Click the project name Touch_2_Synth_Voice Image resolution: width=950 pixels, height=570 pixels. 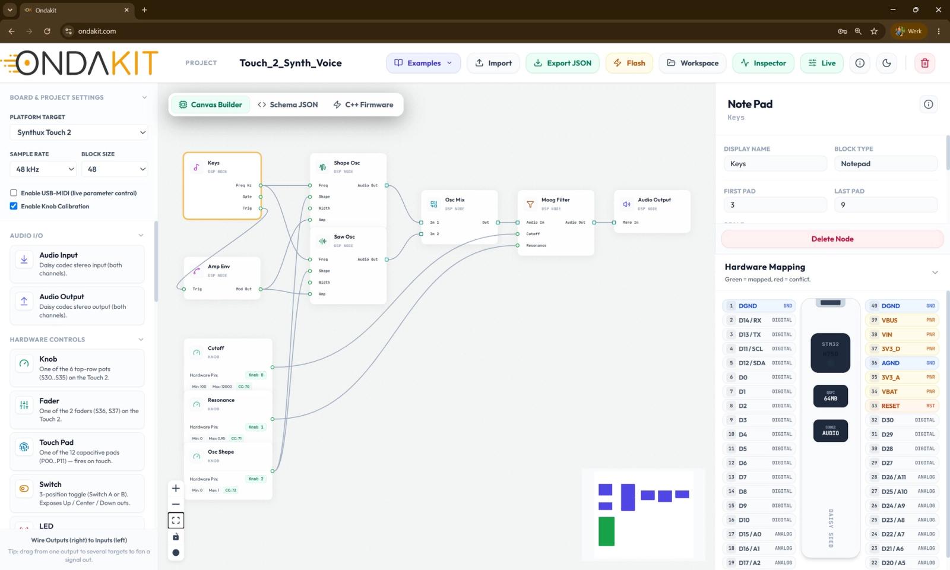(x=290, y=63)
